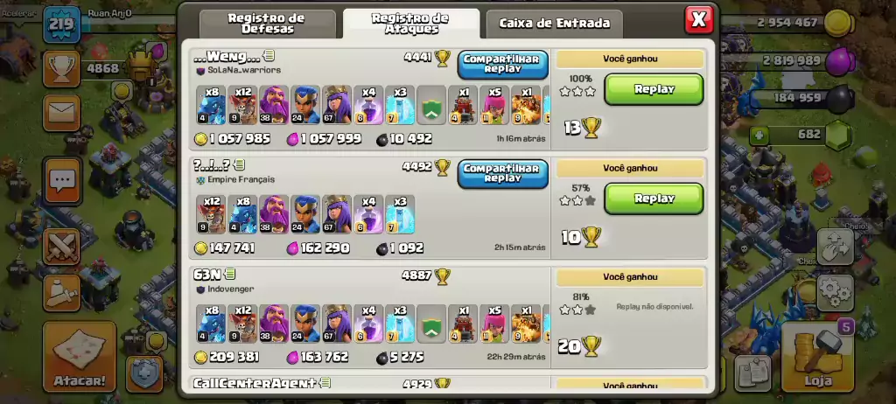Click Compartilhar Replay for the 4492-trophy attack
896x404 pixels.
click(502, 174)
